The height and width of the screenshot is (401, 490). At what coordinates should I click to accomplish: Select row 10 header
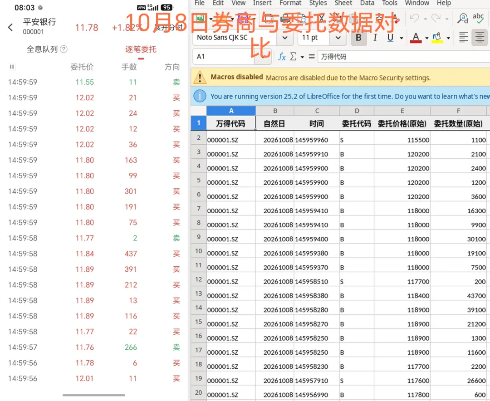[x=198, y=251]
